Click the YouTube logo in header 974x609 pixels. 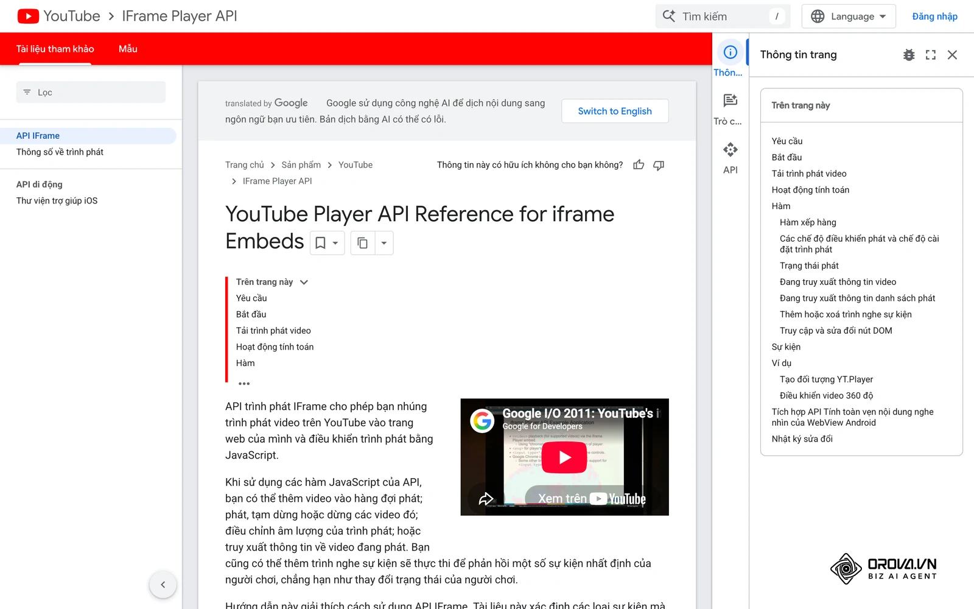[58, 16]
